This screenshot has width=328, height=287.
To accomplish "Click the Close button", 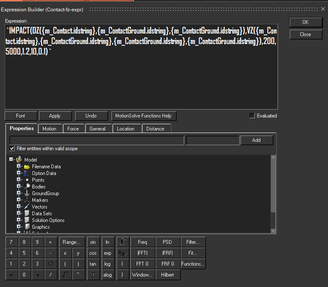I will pyautogui.click(x=306, y=34).
